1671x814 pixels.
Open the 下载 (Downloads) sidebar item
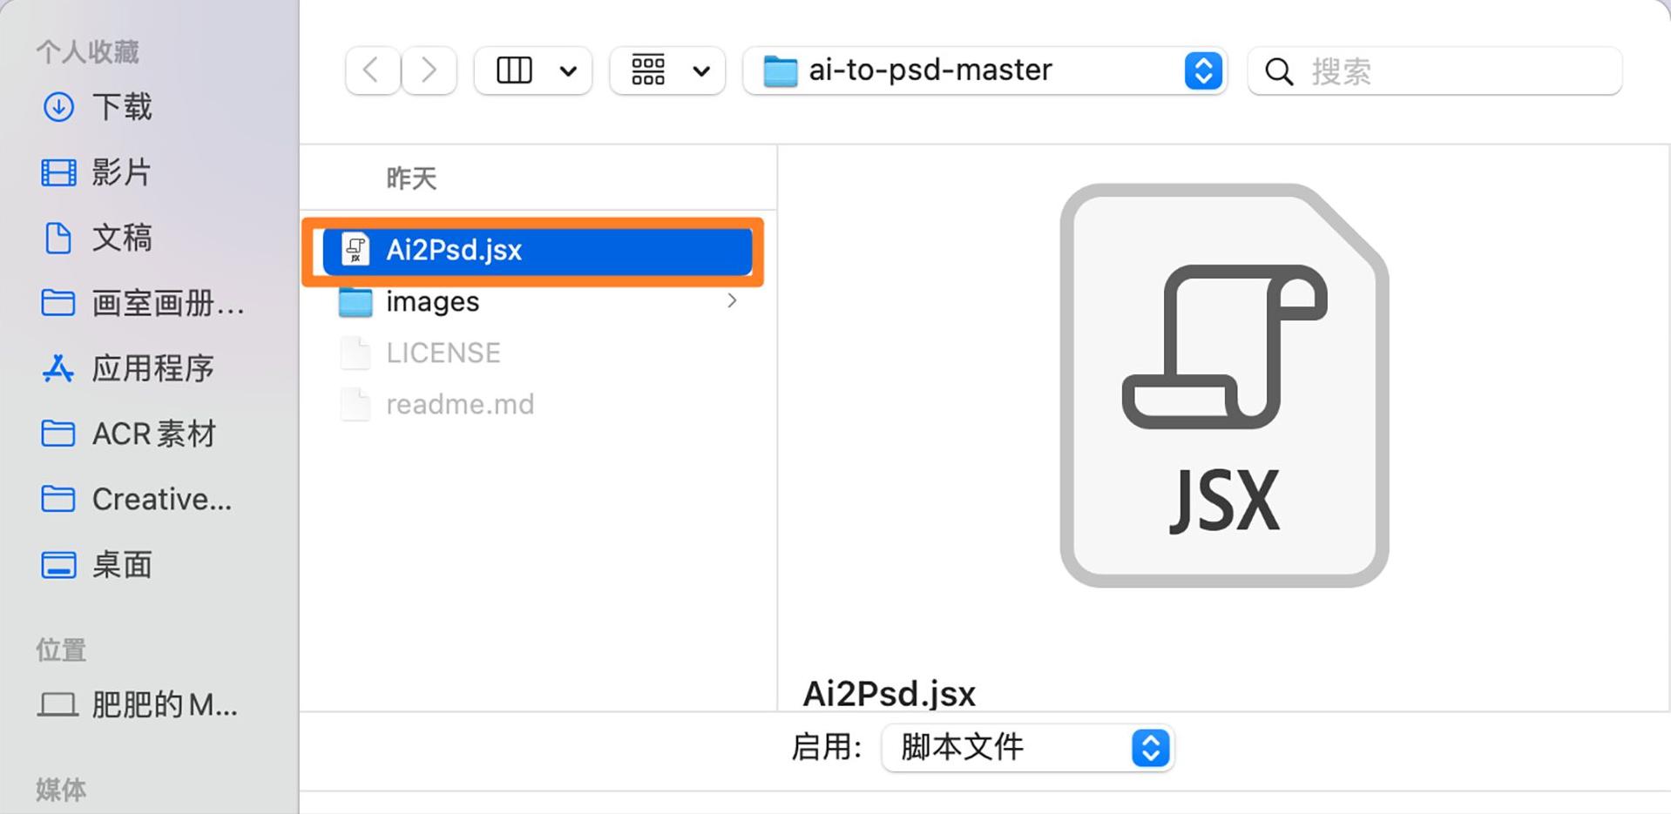(x=122, y=107)
